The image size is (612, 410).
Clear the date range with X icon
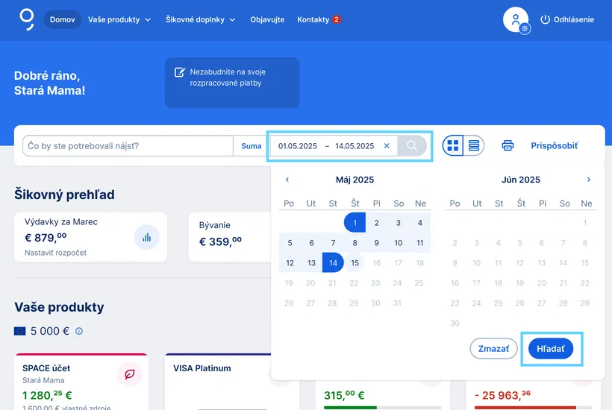click(387, 146)
